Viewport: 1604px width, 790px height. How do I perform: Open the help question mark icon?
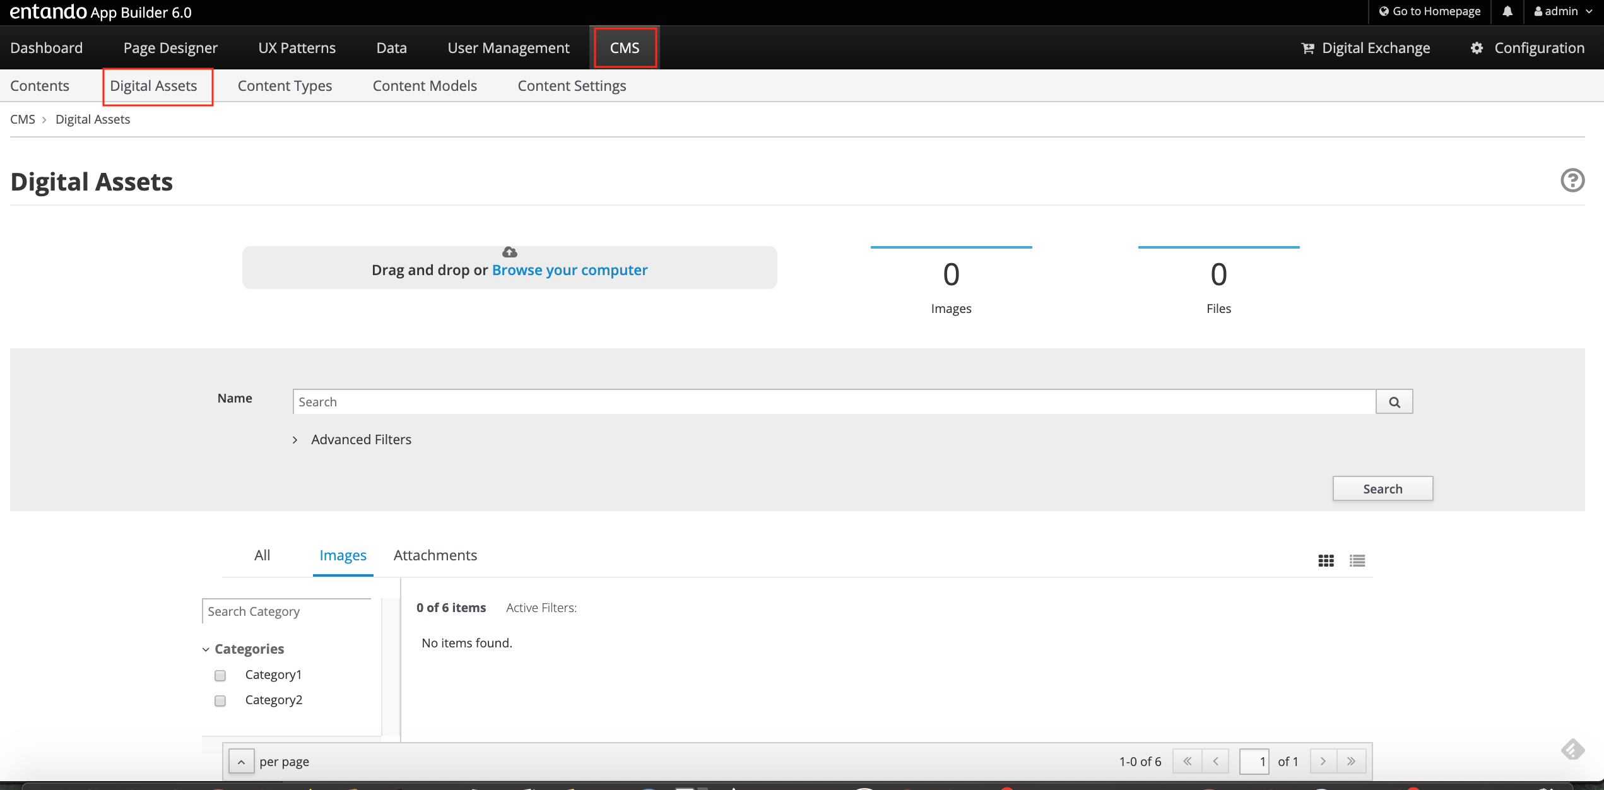click(1572, 180)
